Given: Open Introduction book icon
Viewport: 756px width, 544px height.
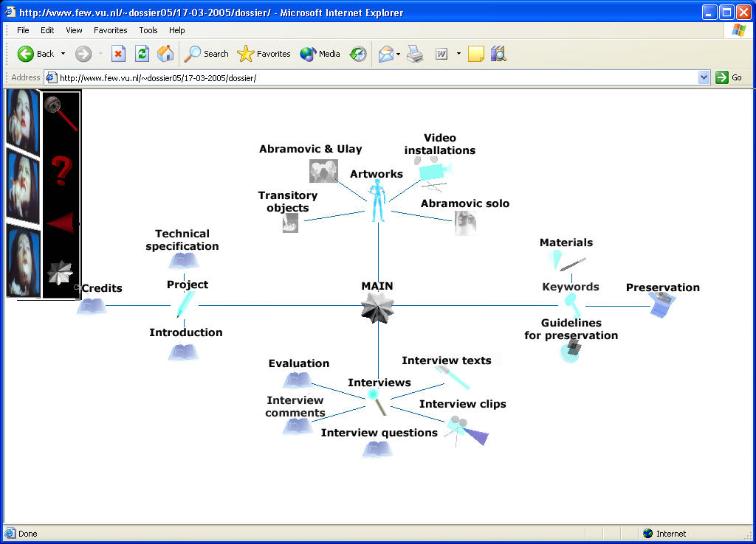Looking at the screenshot, I should pos(183,352).
